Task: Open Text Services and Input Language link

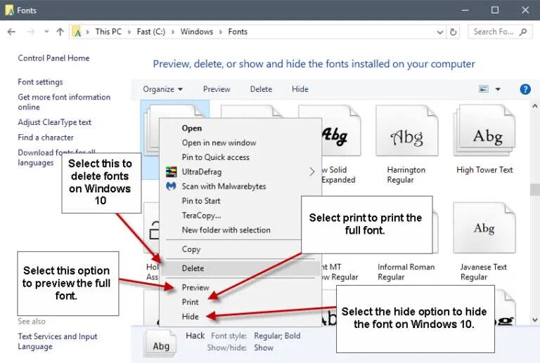Action: click(58, 341)
